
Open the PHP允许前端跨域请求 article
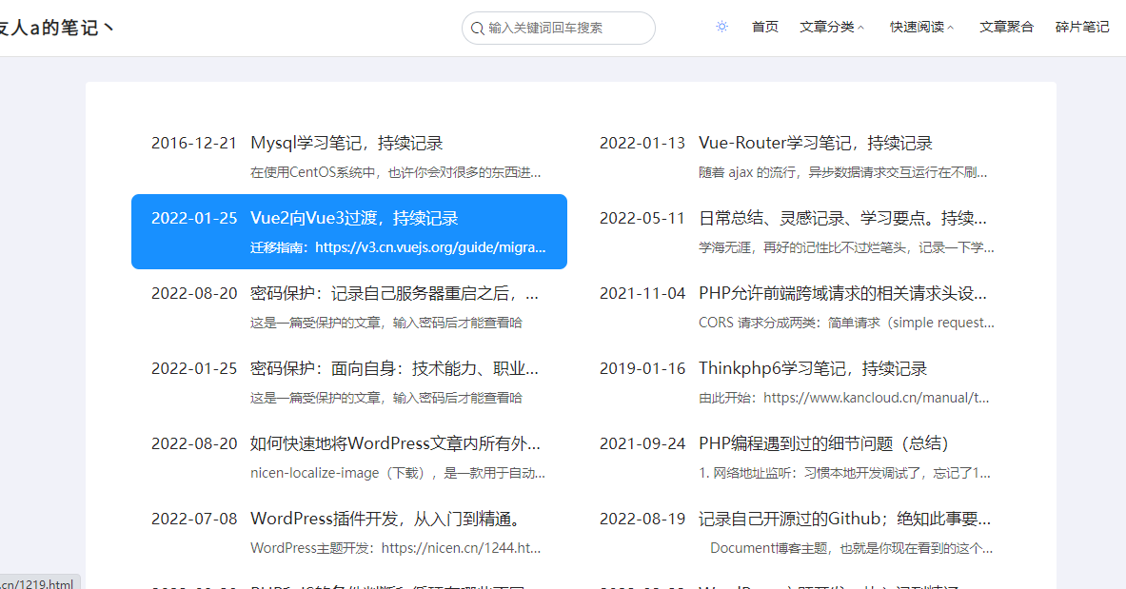[x=842, y=293]
